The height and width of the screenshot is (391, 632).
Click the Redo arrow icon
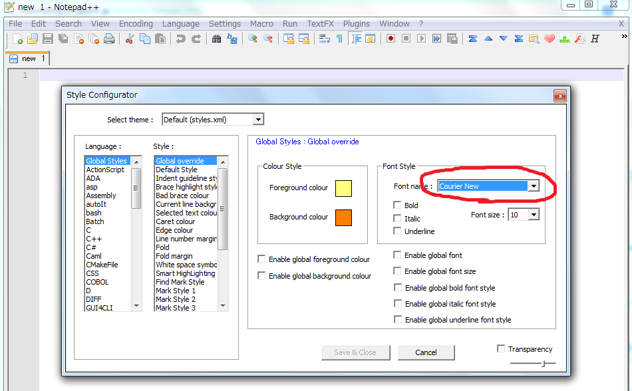pos(196,39)
